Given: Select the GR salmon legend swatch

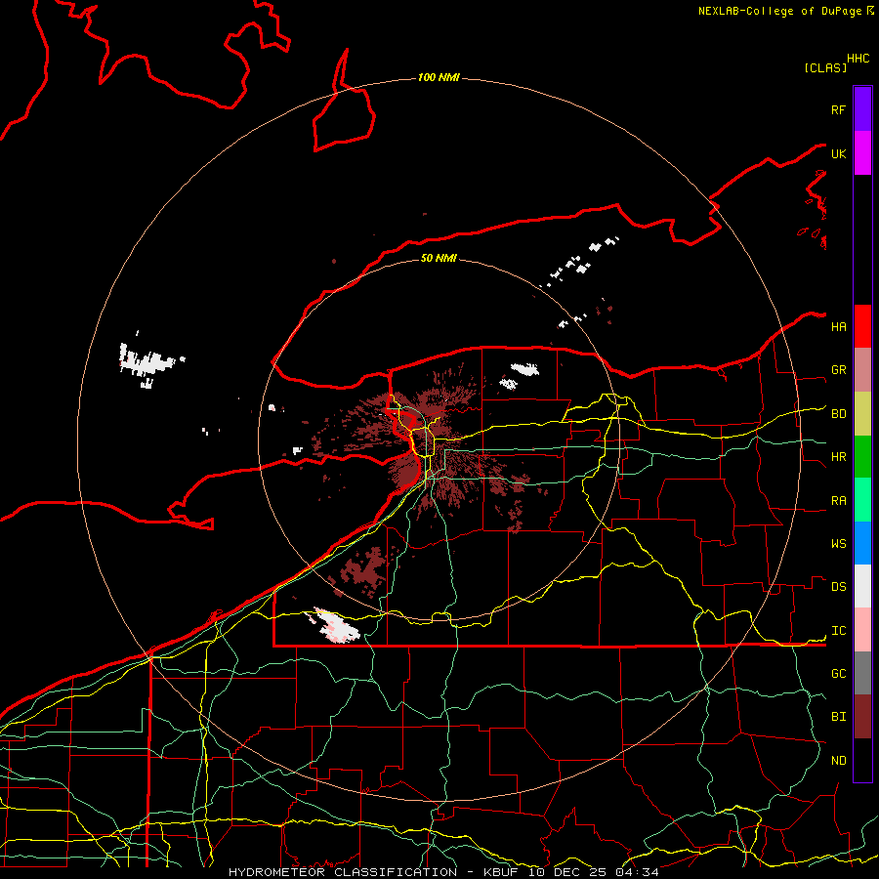Looking at the screenshot, I should point(862,370).
